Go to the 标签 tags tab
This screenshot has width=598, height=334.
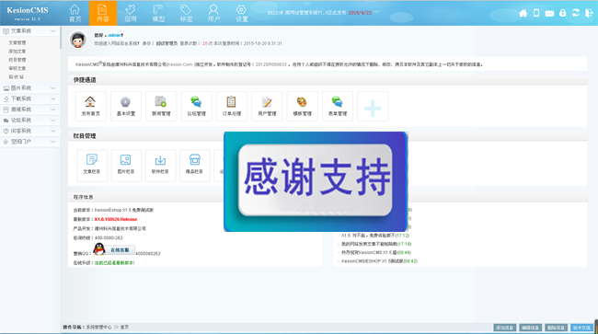pos(186,13)
